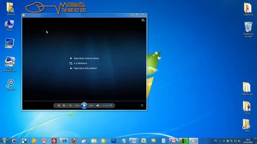Open the game controller taskbar icon
This screenshot has height=144, width=257.
coord(84,141)
